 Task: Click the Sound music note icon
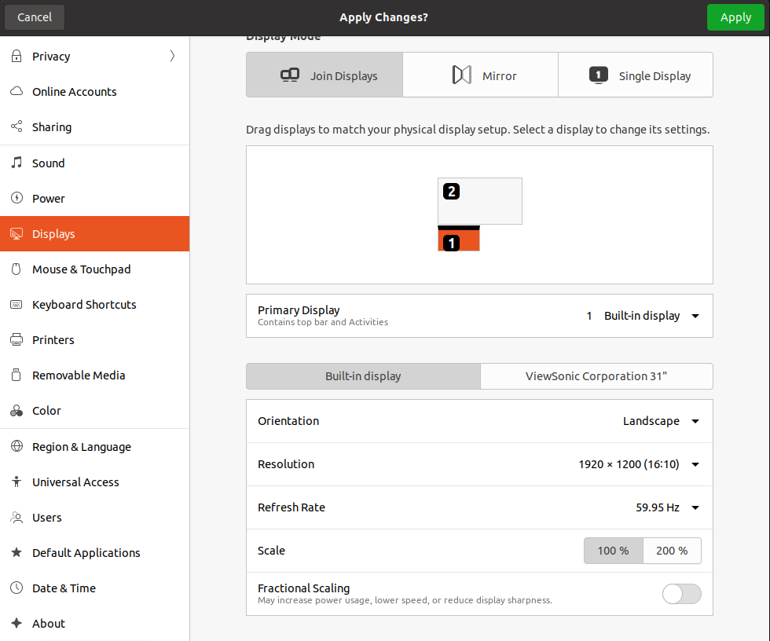[x=16, y=163]
